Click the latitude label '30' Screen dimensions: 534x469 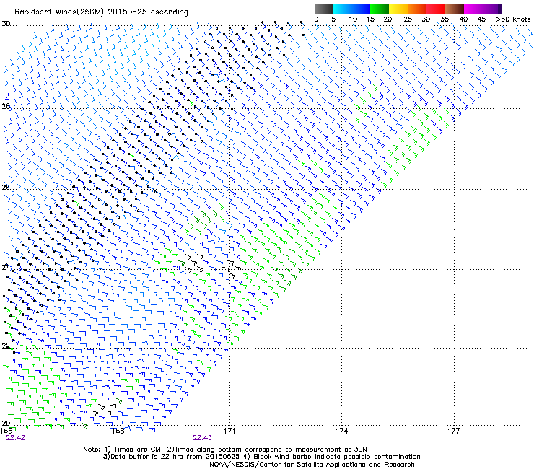(x=6, y=24)
